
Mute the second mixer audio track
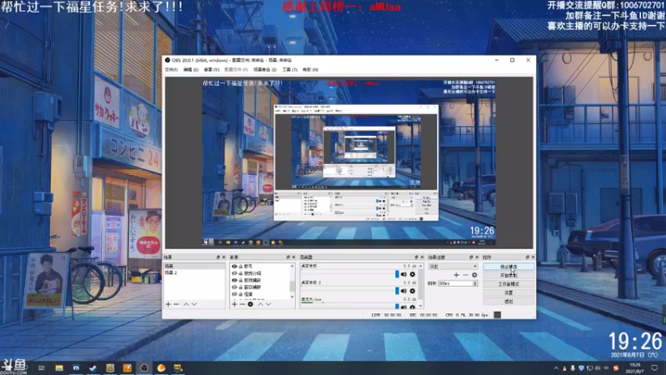tap(404, 291)
